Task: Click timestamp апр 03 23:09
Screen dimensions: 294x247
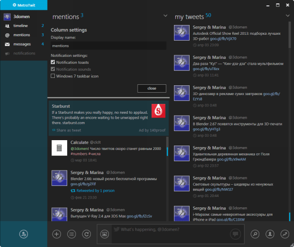Action: click(208, 45)
